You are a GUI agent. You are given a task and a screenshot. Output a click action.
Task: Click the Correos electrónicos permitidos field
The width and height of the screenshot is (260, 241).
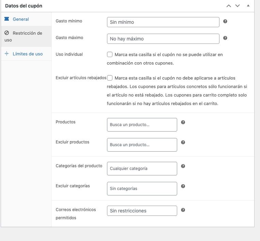pyautogui.click(x=142, y=211)
